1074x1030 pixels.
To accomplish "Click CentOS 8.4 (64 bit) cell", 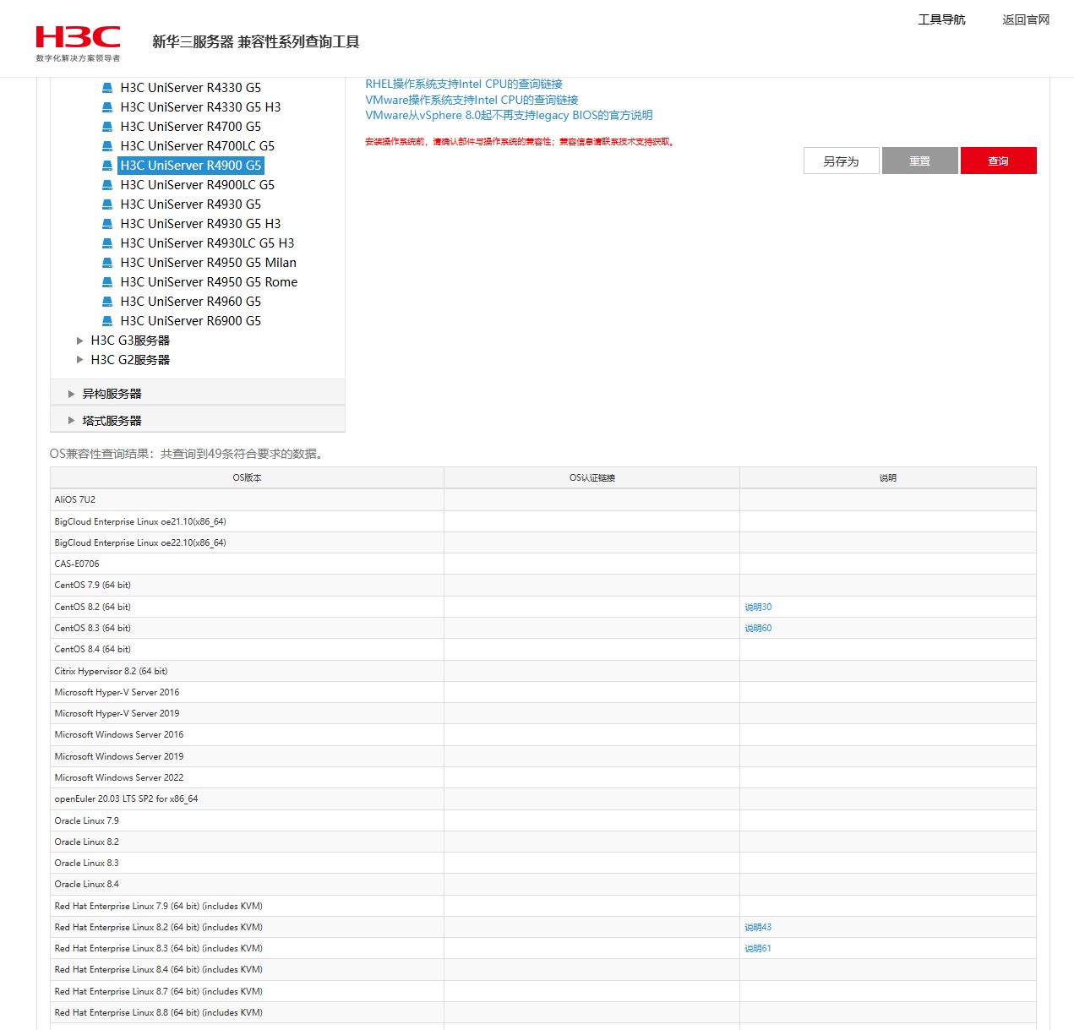I will pos(247,649).
